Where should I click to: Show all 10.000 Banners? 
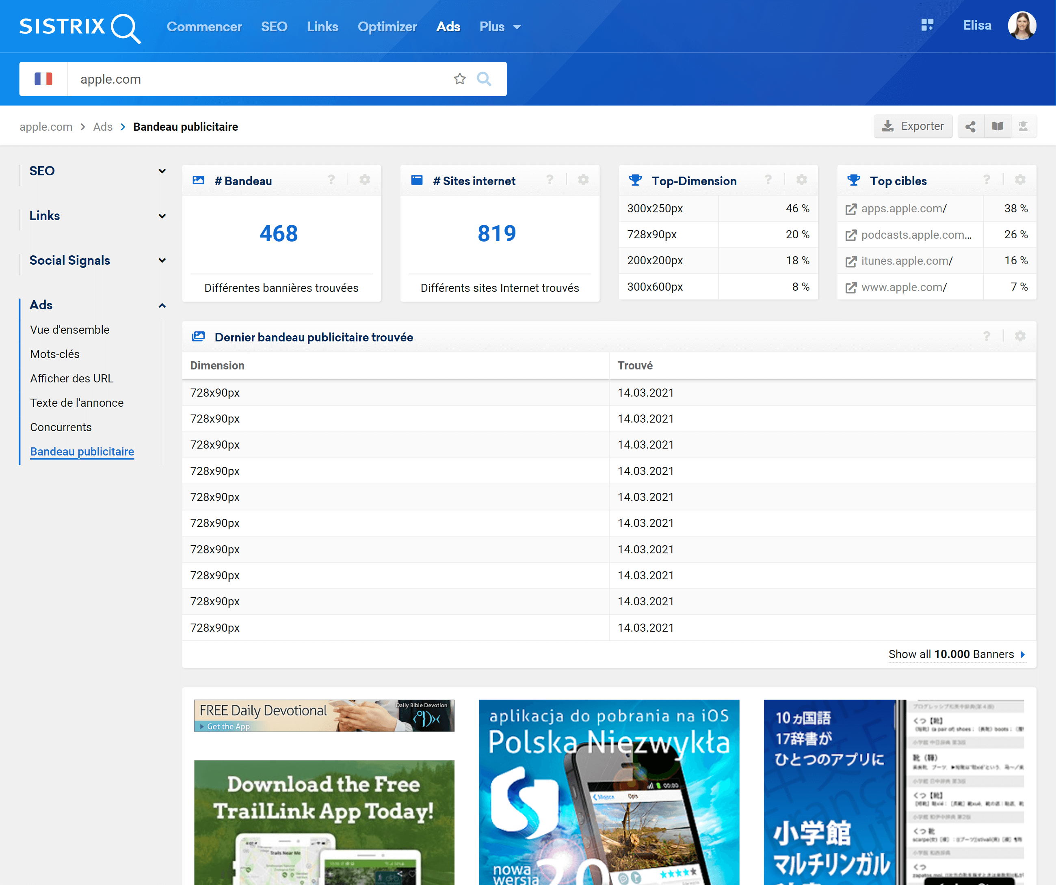(x=956, y=654)
